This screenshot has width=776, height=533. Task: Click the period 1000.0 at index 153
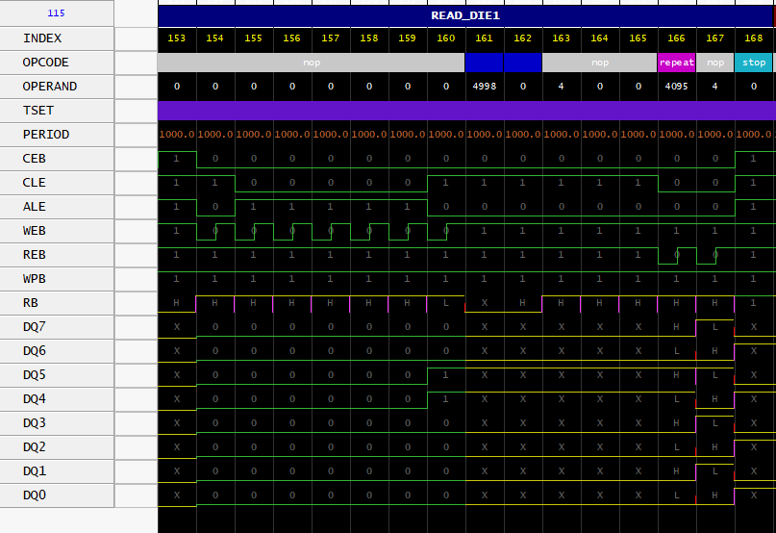177,135
